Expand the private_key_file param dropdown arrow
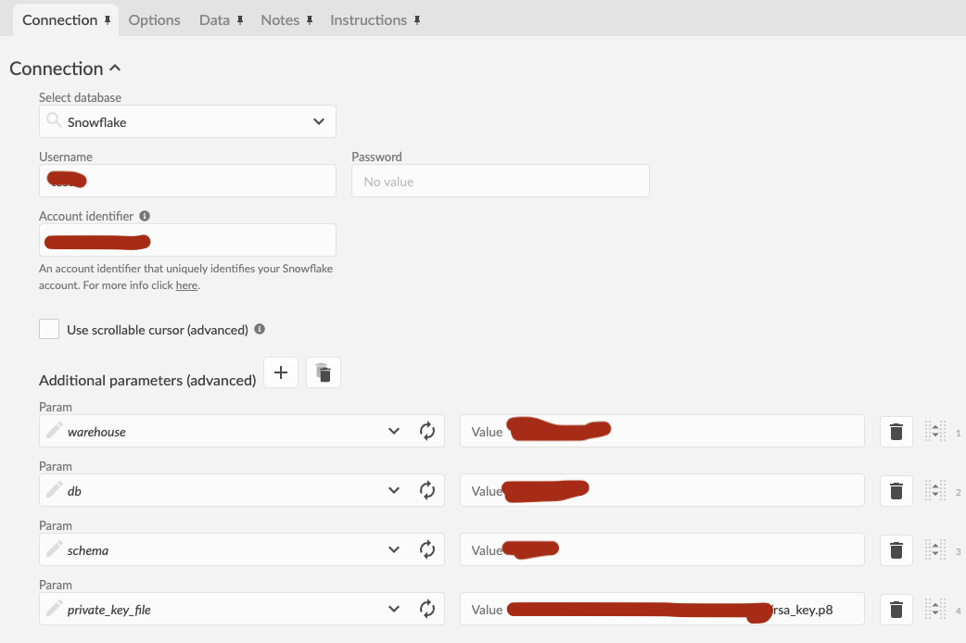 tap(394, 609)
